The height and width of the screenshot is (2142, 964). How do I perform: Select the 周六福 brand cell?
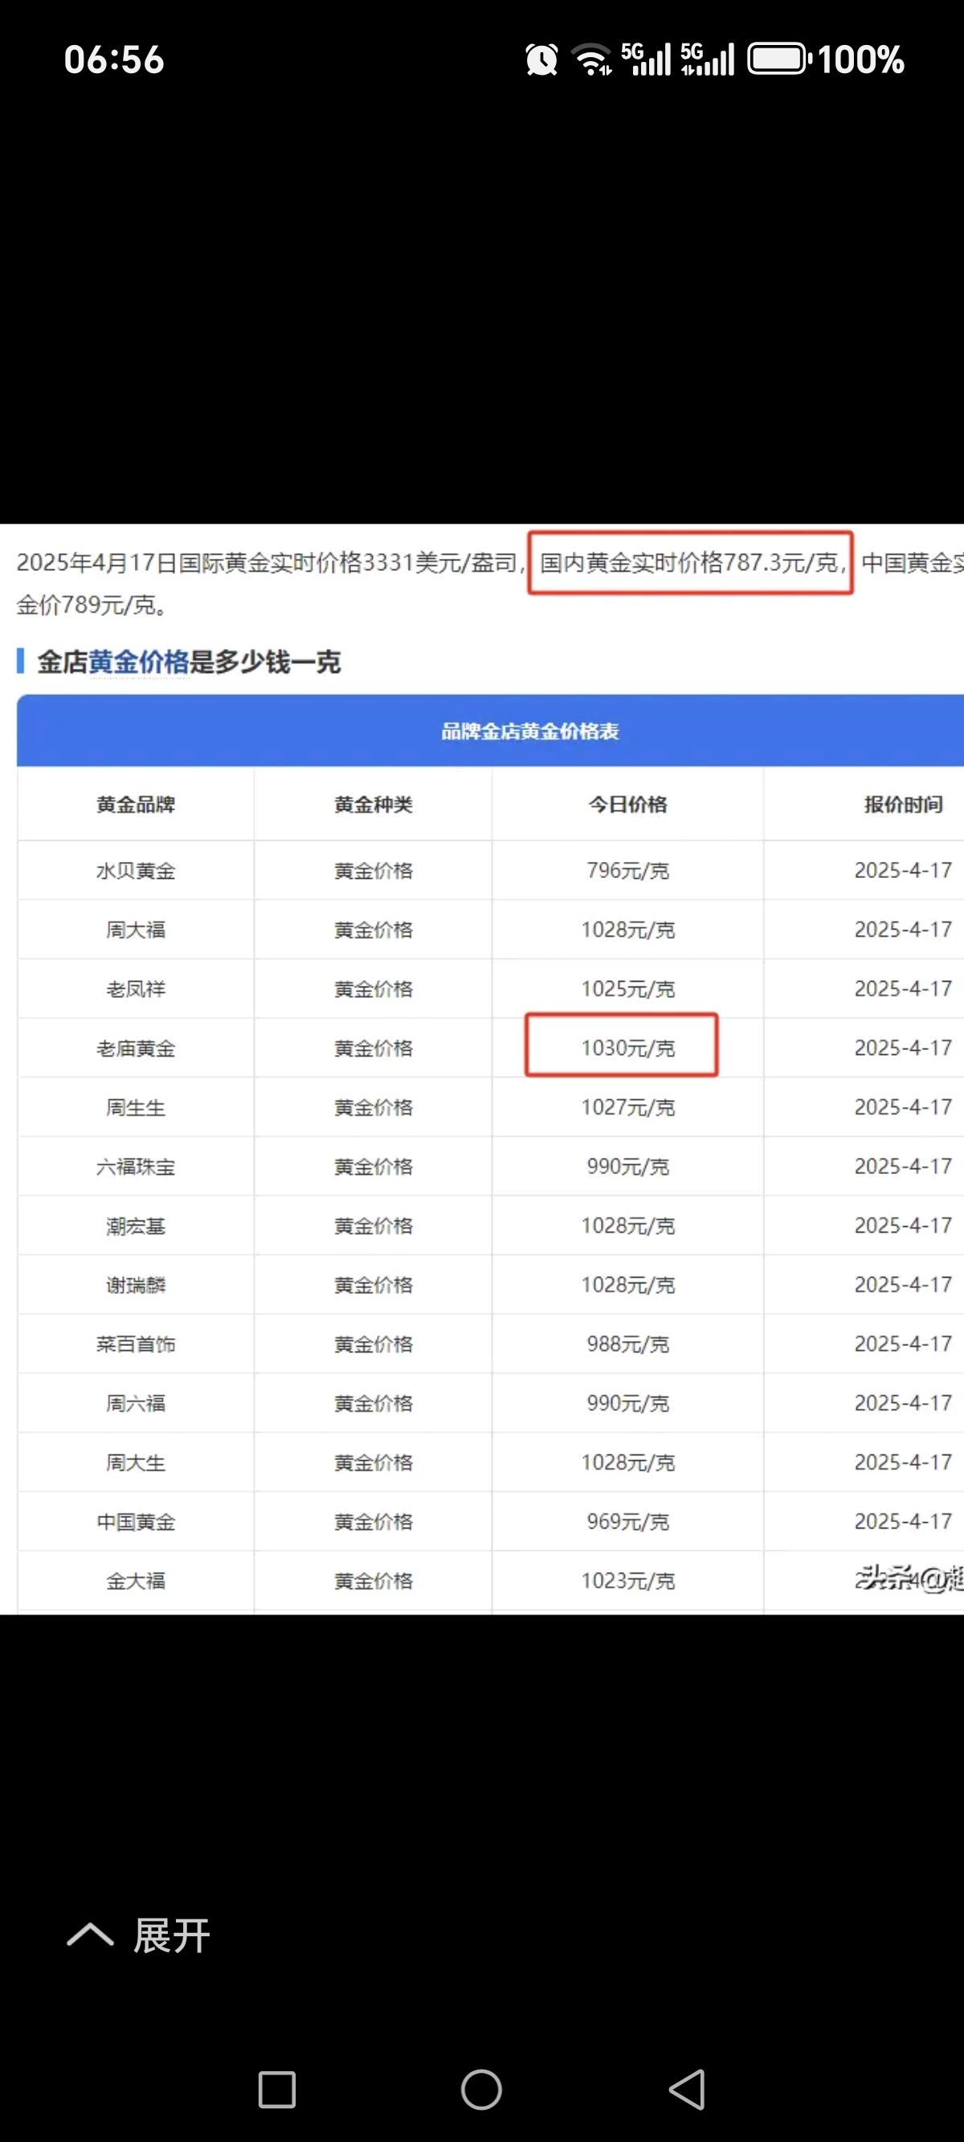(x=136, y=1404)
